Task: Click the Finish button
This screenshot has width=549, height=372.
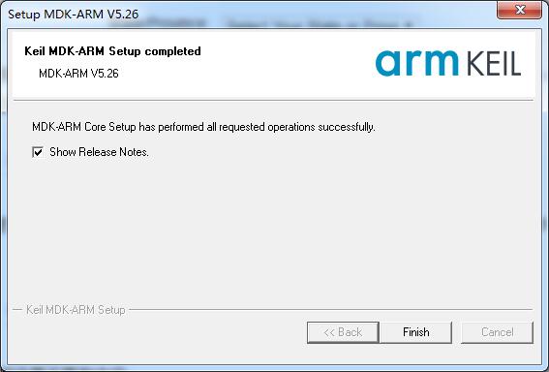Action: [x=416, y=332]
